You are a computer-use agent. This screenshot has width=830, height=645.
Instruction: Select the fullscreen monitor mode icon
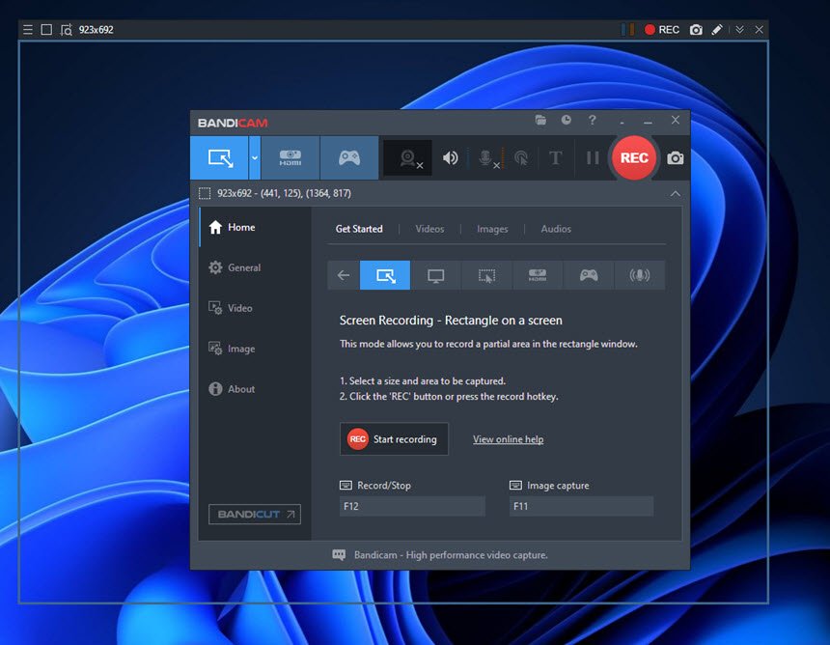(435, 275)
